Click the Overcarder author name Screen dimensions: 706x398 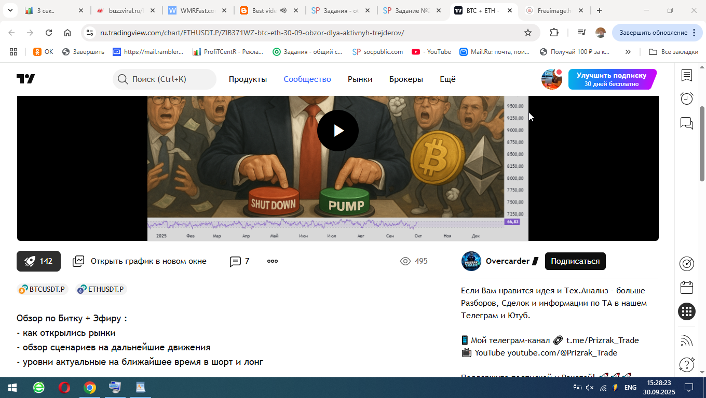[508, 261]
